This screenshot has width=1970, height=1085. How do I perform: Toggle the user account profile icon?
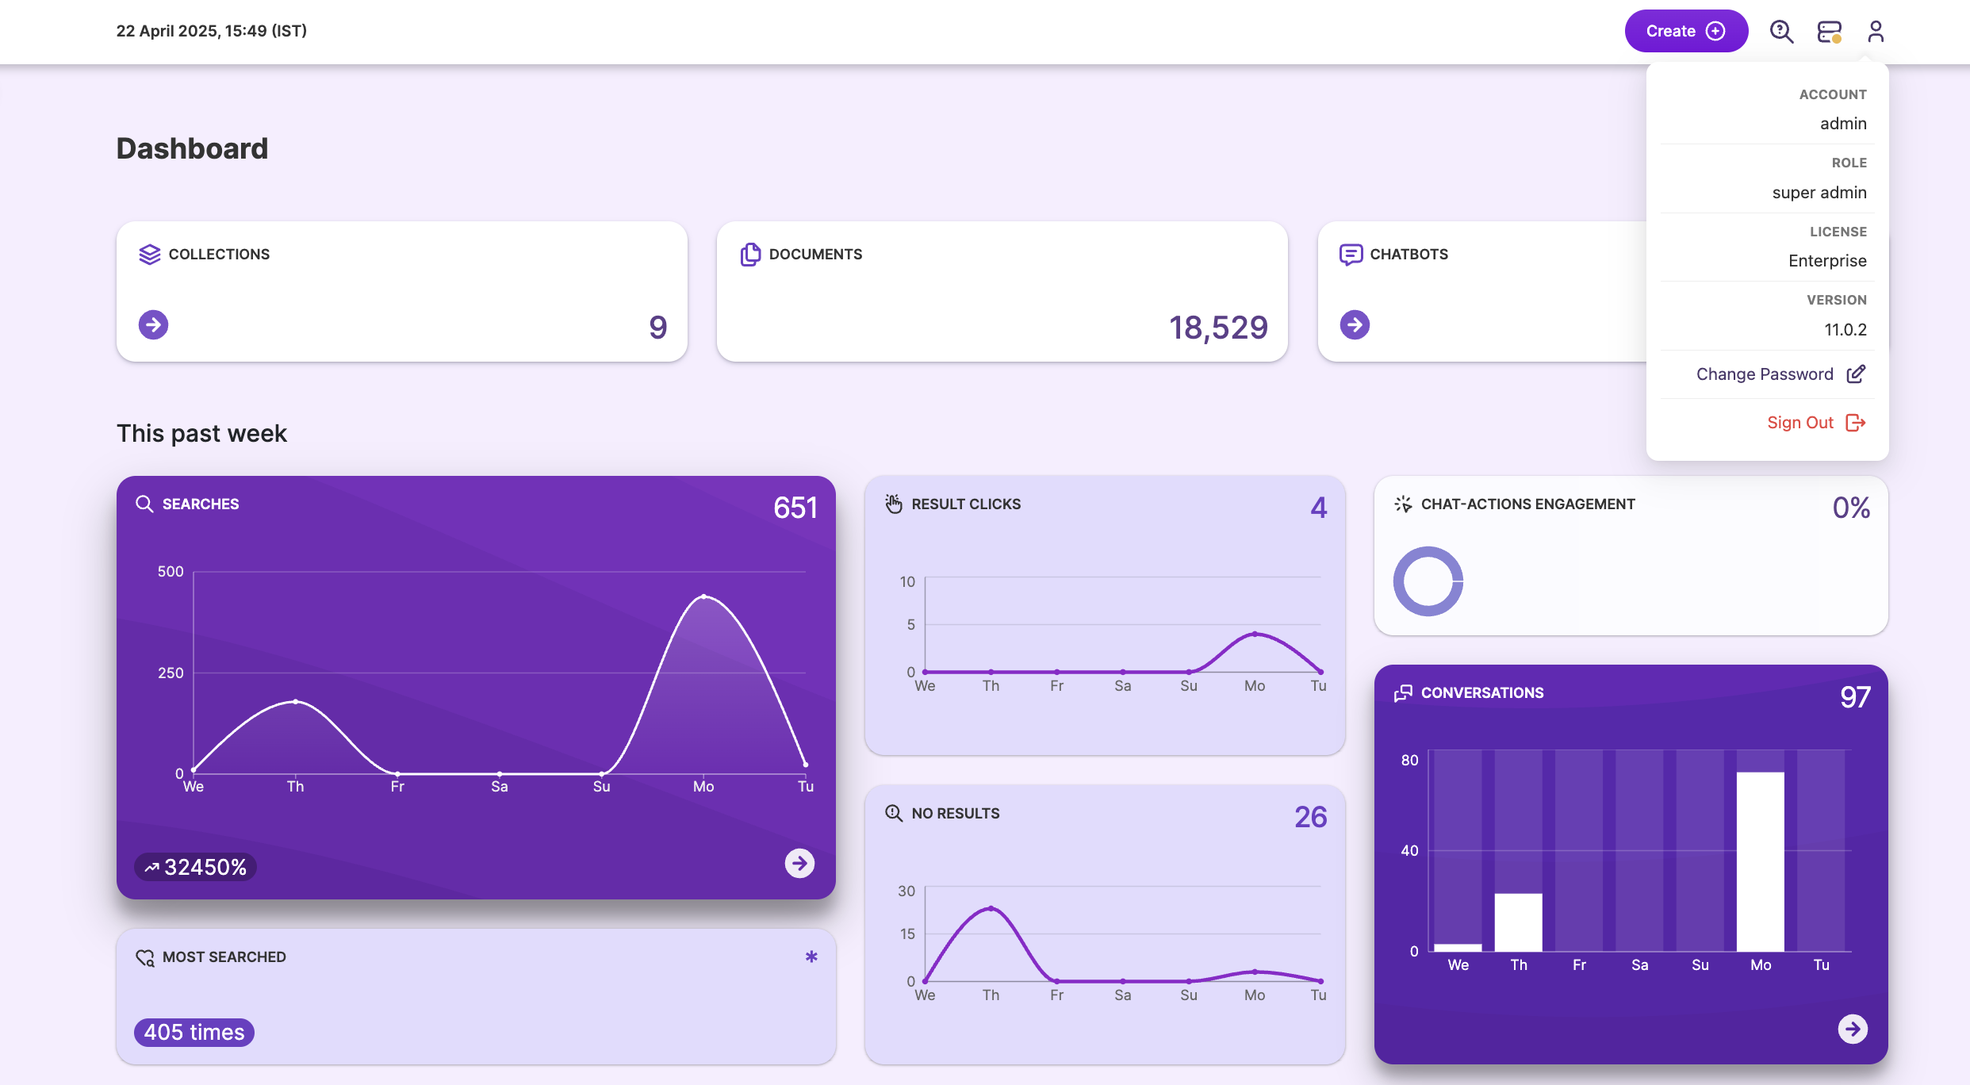tap(1876, 31)
